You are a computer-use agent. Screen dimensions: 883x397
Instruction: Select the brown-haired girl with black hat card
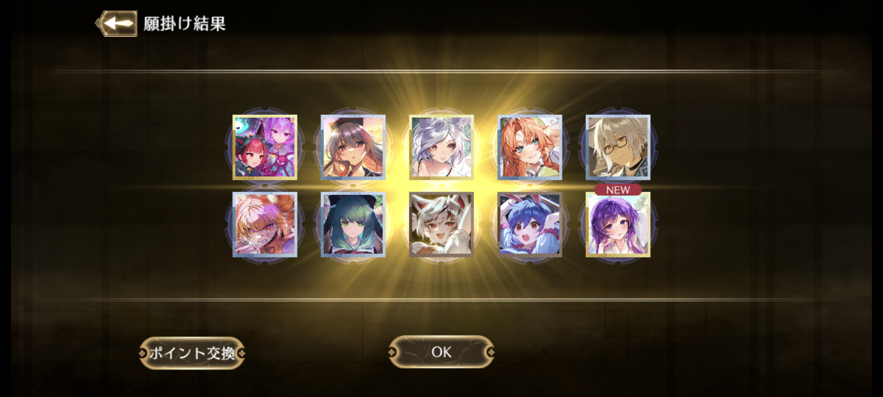(353, 147)
